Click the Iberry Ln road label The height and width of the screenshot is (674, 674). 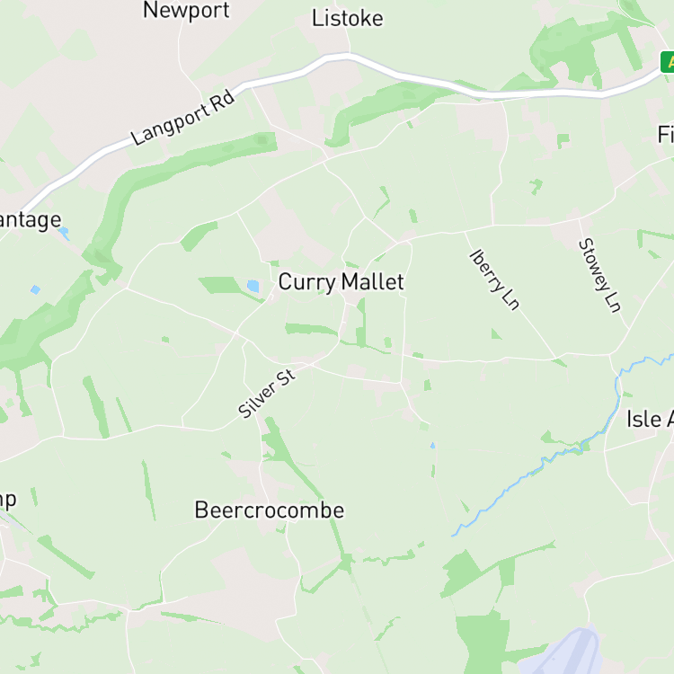[x=495, y=279]
